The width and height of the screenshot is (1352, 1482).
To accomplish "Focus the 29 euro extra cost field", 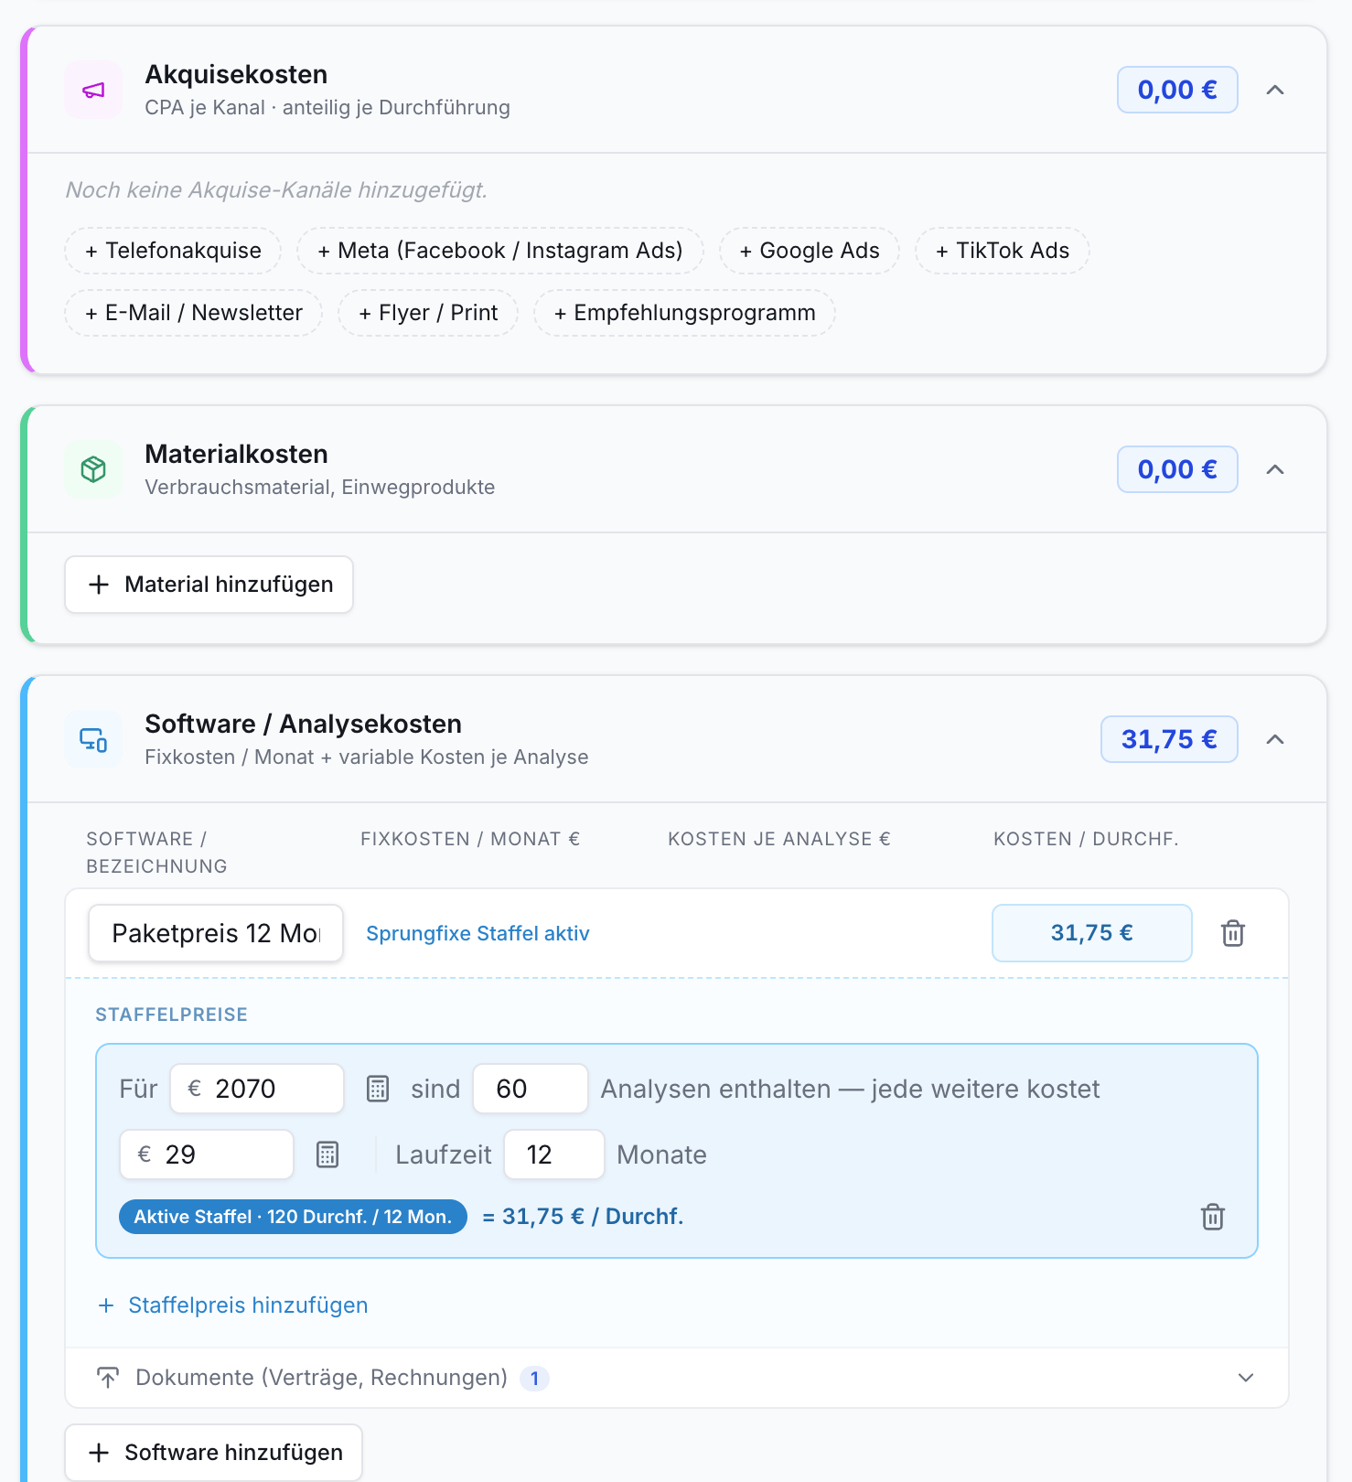I will (207, 1154).
